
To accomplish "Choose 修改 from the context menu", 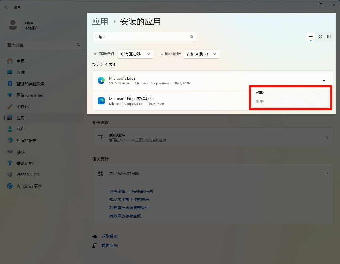I will click(x=290, y=93).
